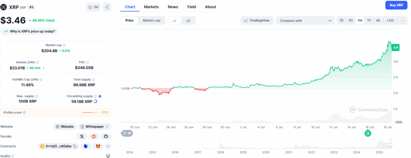This screenshot has height=158, width=411.
Task: Select the Price chart toggle
Action: point(129,20)
